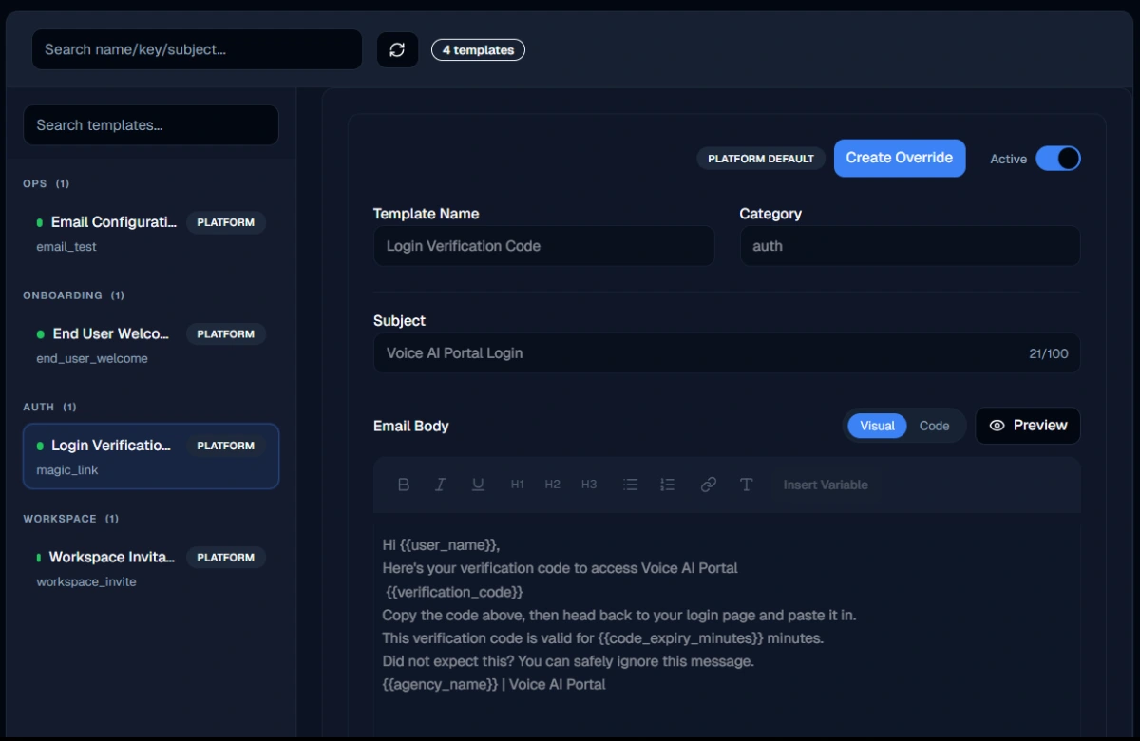Switch email body to Code view
1140x741 pixels.
(x=934, y=426)
